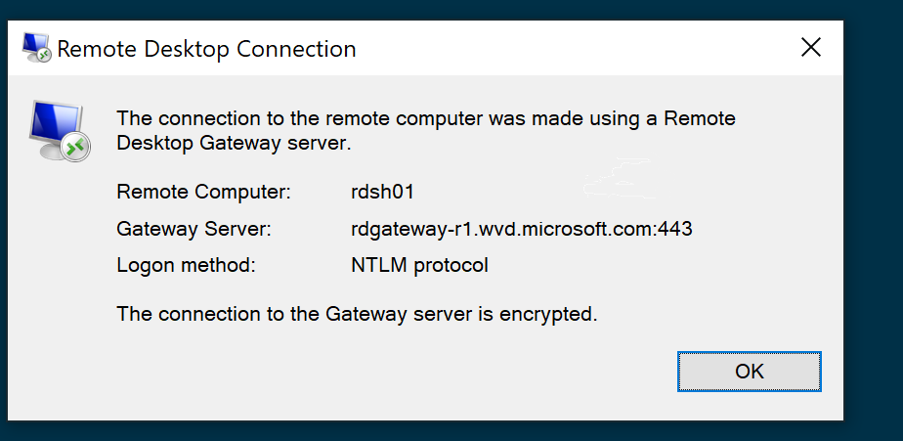Viewport: 903px width, 441px height.
Task: Click the word Connection in title bar
Action: [x=296, y=49]
